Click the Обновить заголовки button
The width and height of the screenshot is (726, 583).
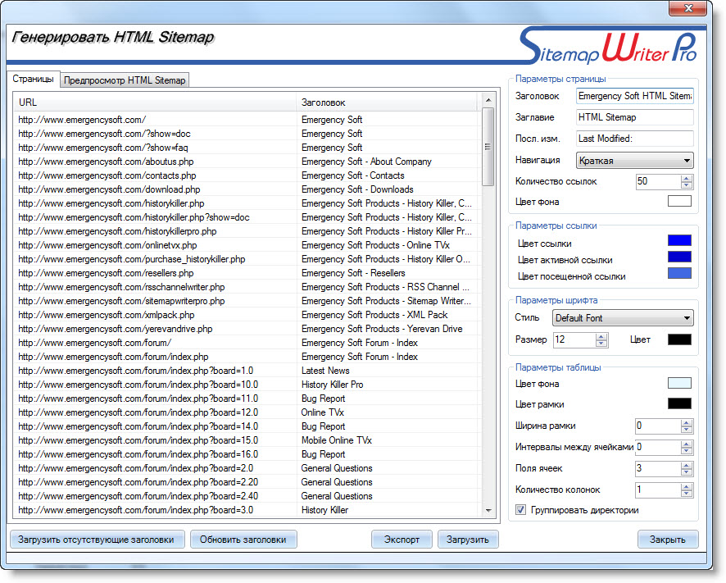[x=243, y=540]
